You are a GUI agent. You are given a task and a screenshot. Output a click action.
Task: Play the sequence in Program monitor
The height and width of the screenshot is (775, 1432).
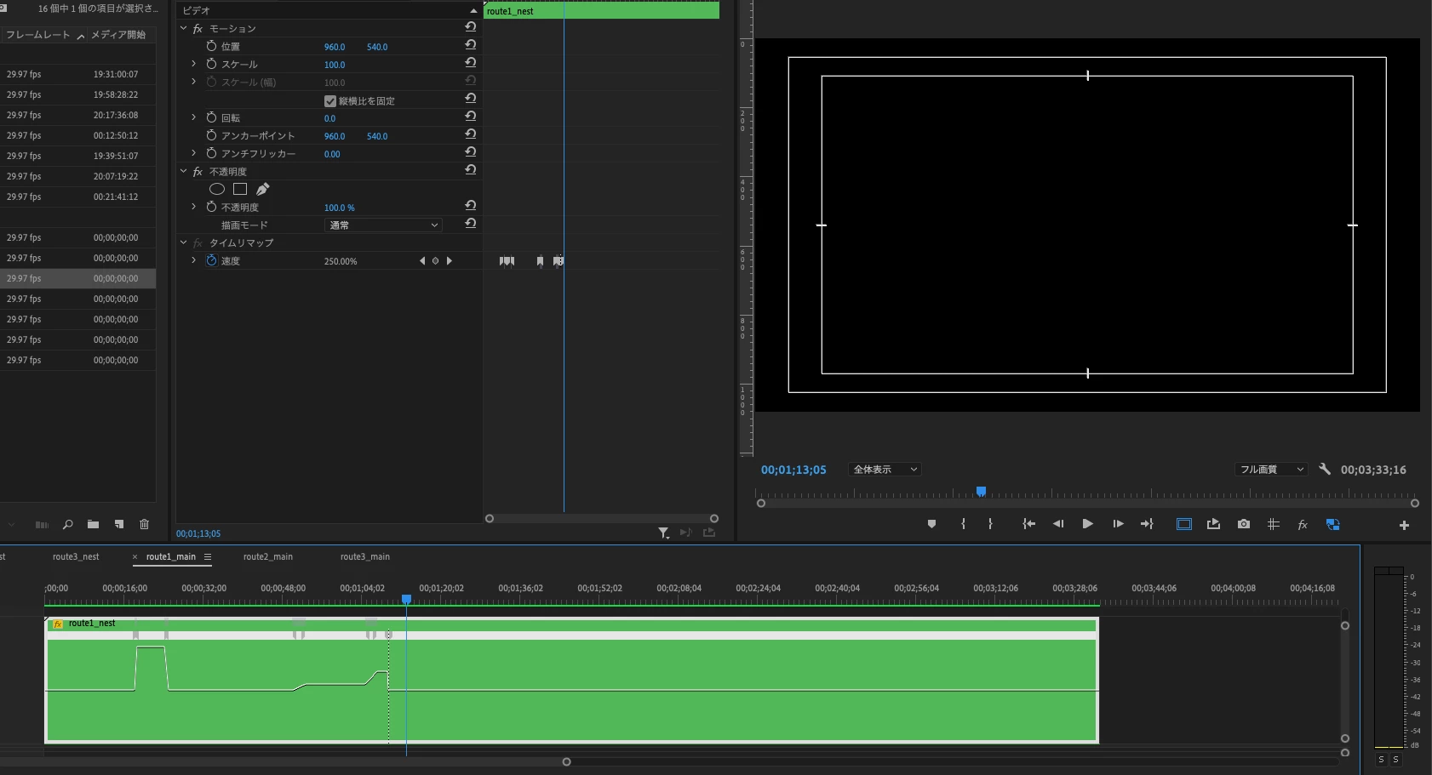pos(1087,524)
